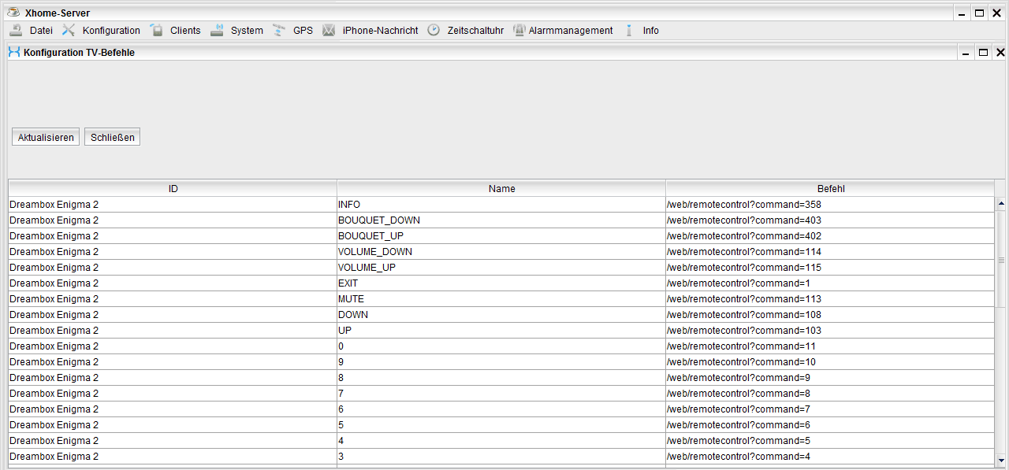
Task: Click the Konfiguration wrench icon
Action: [69, 31]
